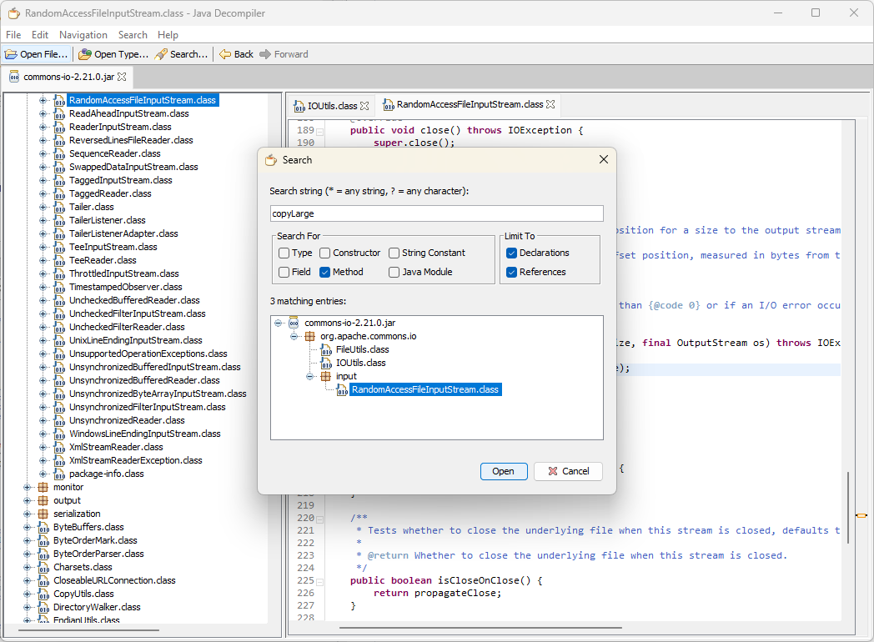Open the Navigation menu
This screenshot has width=874, height=642.
[x=83, y=35]
